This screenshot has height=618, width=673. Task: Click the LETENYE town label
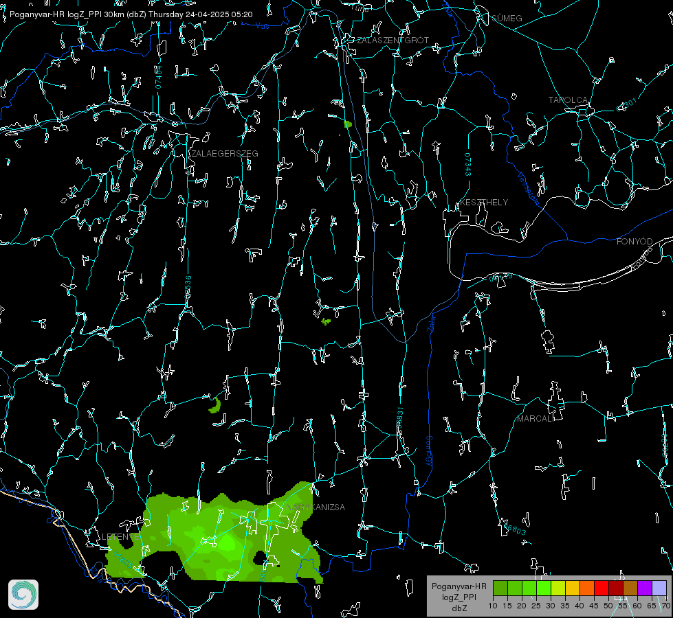coord(120,537)
